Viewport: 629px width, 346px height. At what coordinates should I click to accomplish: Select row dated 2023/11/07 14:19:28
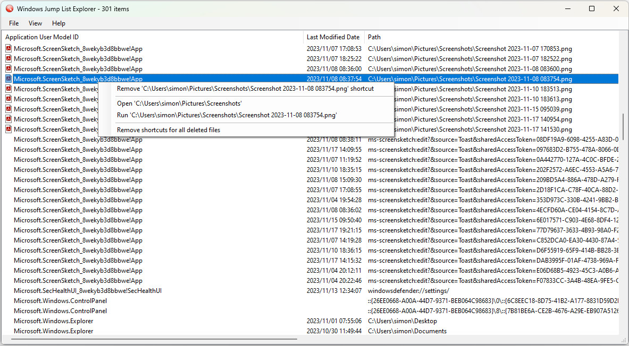pyautogui.click(x=309, y=240)
